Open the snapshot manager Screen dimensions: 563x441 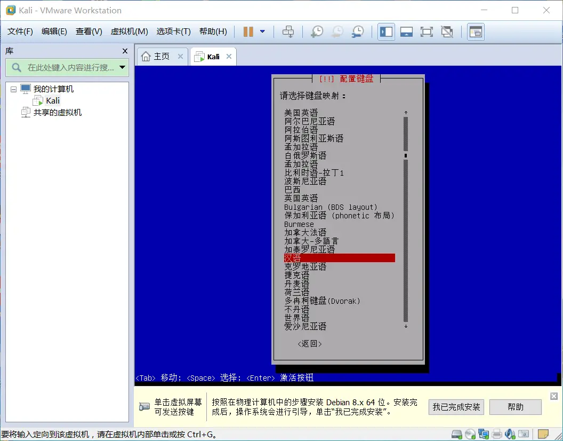pos(358,31)
